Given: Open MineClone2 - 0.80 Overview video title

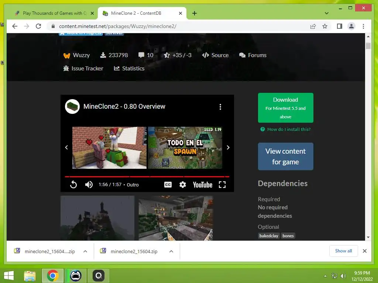Looking at the screenshot, I should (124, 106).
